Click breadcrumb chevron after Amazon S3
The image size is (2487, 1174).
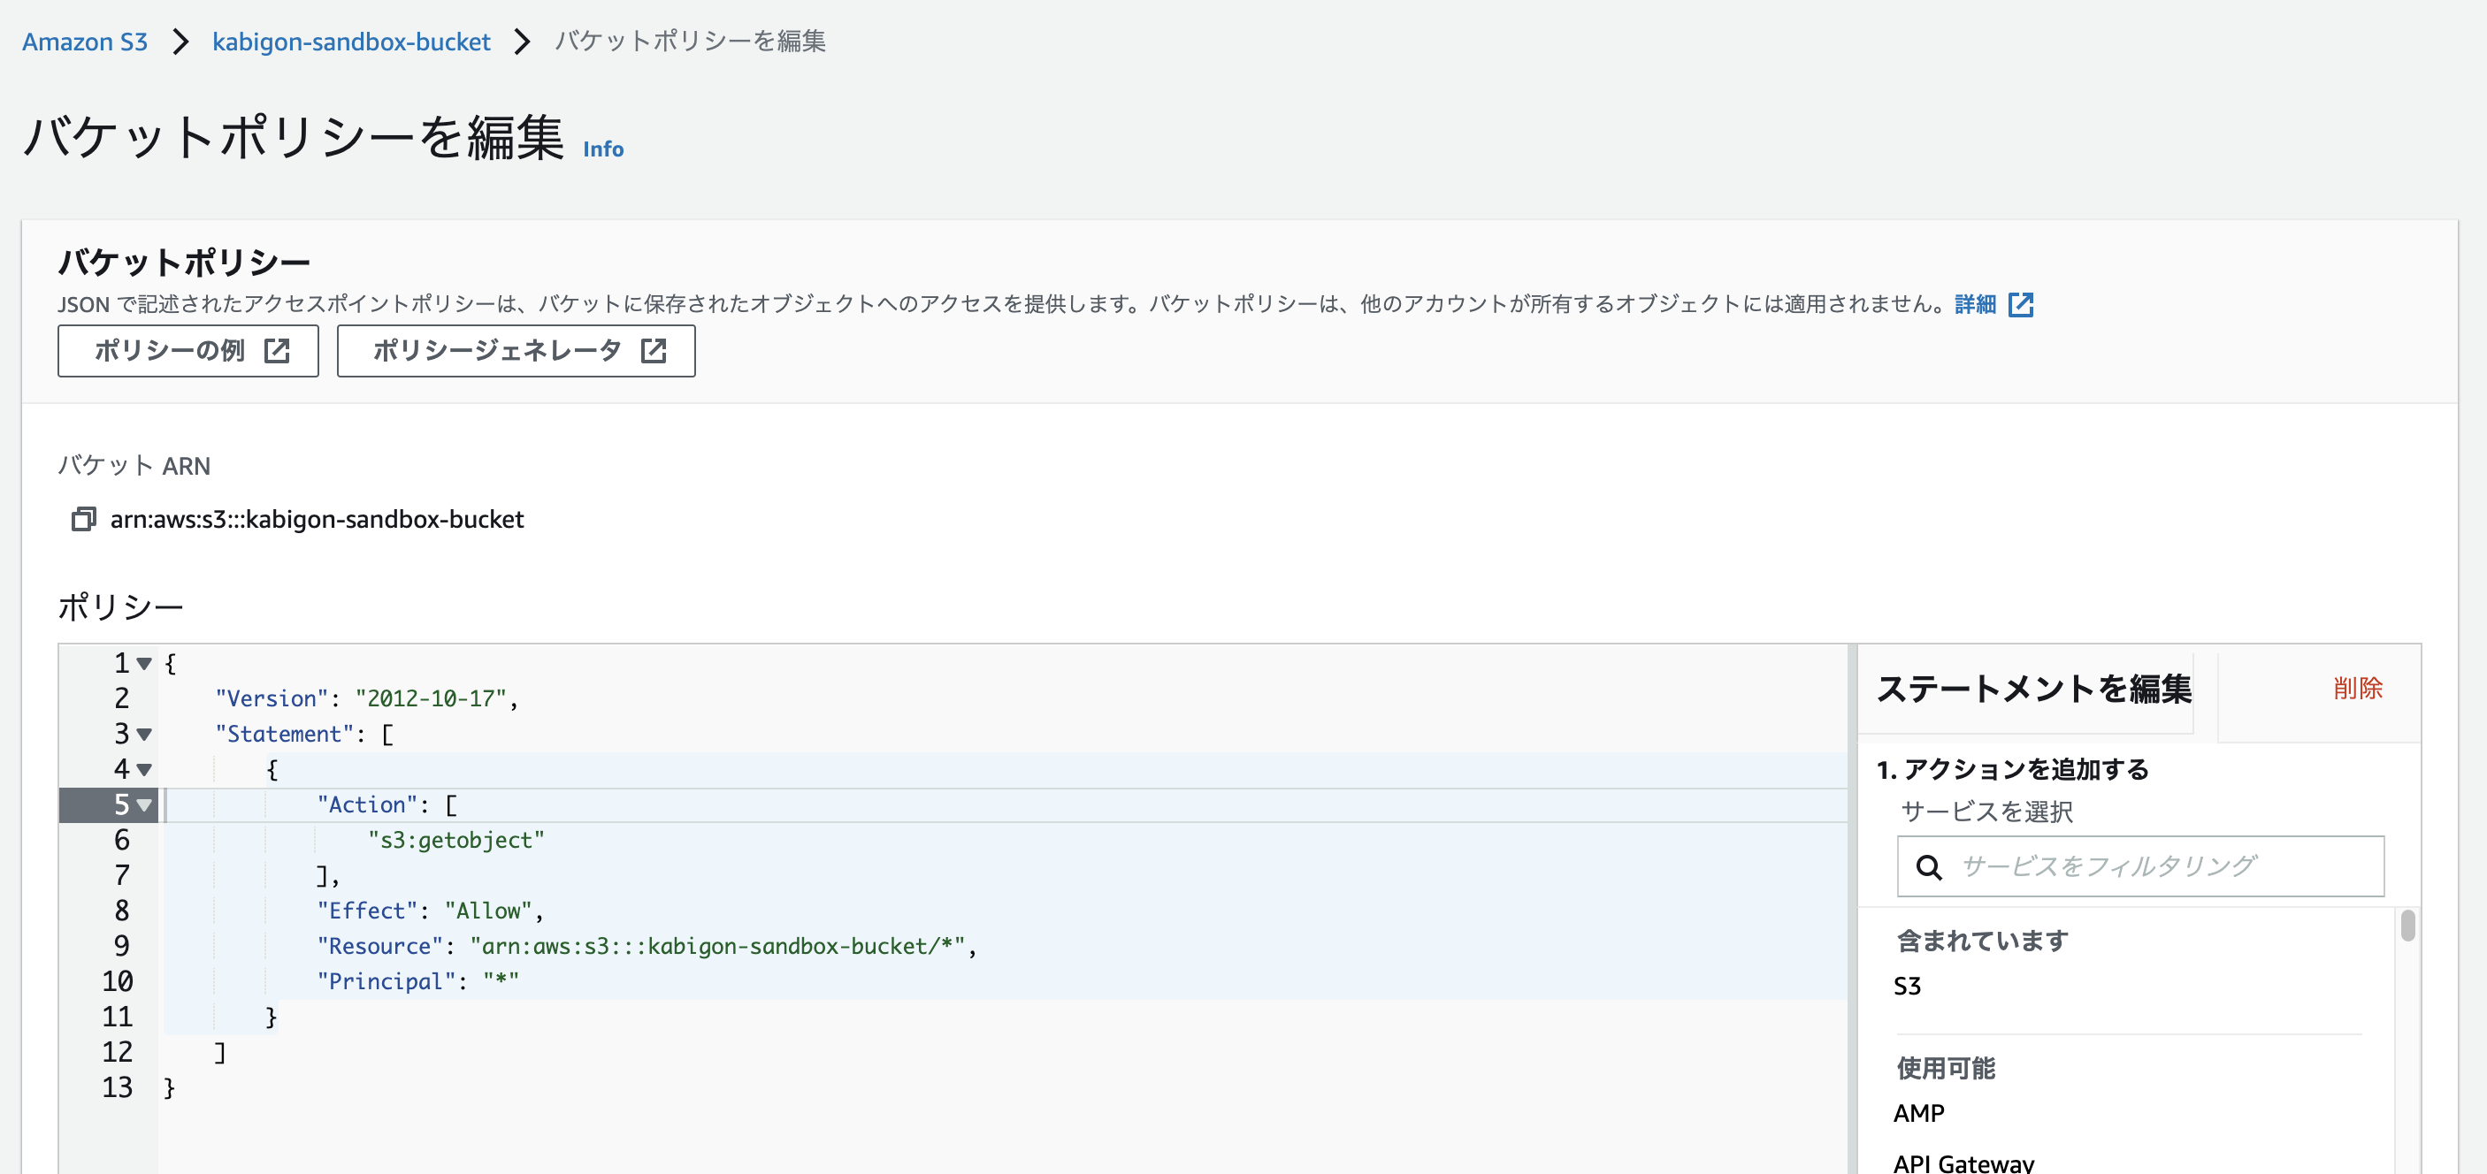pos(180,42)
